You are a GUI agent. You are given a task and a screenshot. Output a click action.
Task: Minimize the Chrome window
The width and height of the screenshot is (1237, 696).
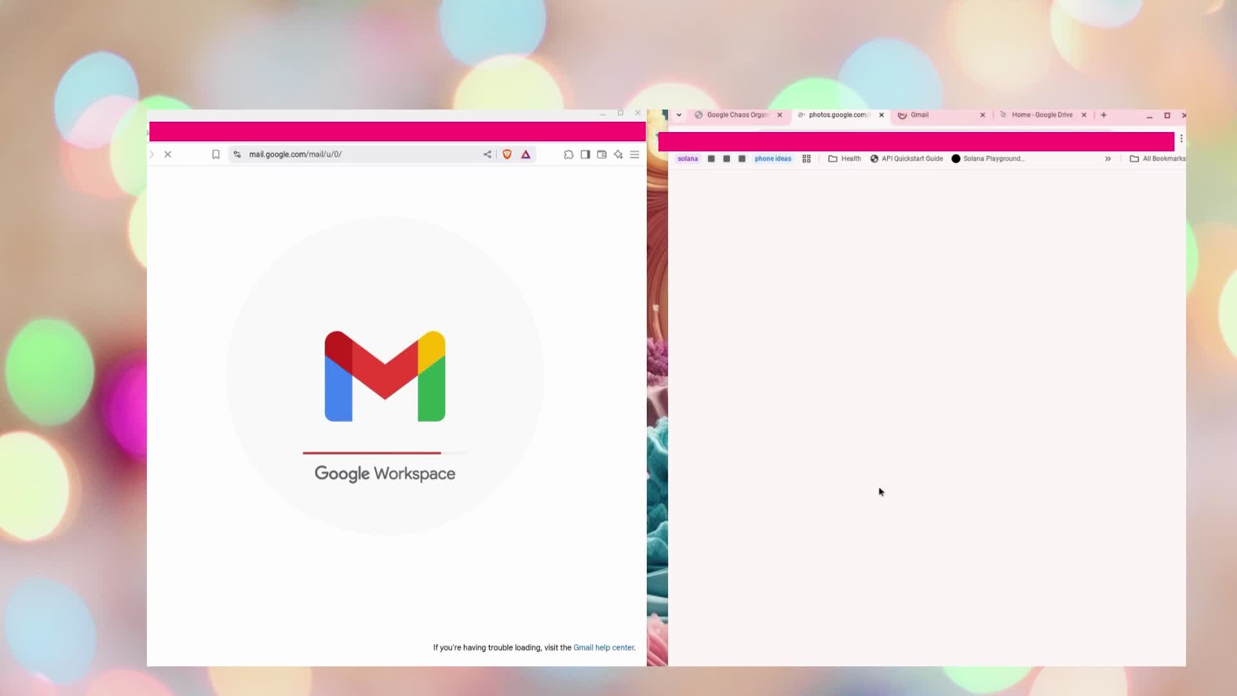pyautogui.click(x=1149, y=116)
